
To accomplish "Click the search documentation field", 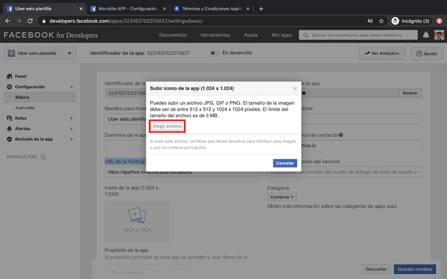I will pyautogui.click(x=358, y=35).
